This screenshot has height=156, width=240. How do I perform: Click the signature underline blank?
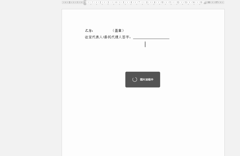pos(151,39)
